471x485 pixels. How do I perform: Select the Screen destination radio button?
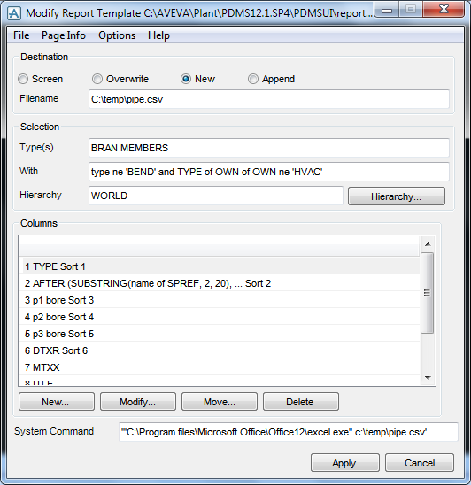tap(23, 79)
